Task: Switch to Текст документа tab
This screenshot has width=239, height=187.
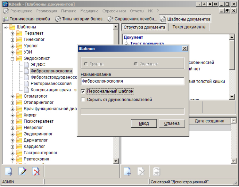Action: tap(189, 27)
